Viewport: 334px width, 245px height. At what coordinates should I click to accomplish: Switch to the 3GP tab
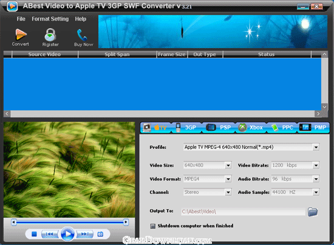(186, 127)
